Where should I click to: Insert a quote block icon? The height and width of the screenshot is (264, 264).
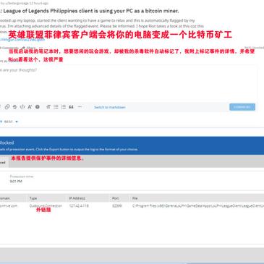(71, 107)
